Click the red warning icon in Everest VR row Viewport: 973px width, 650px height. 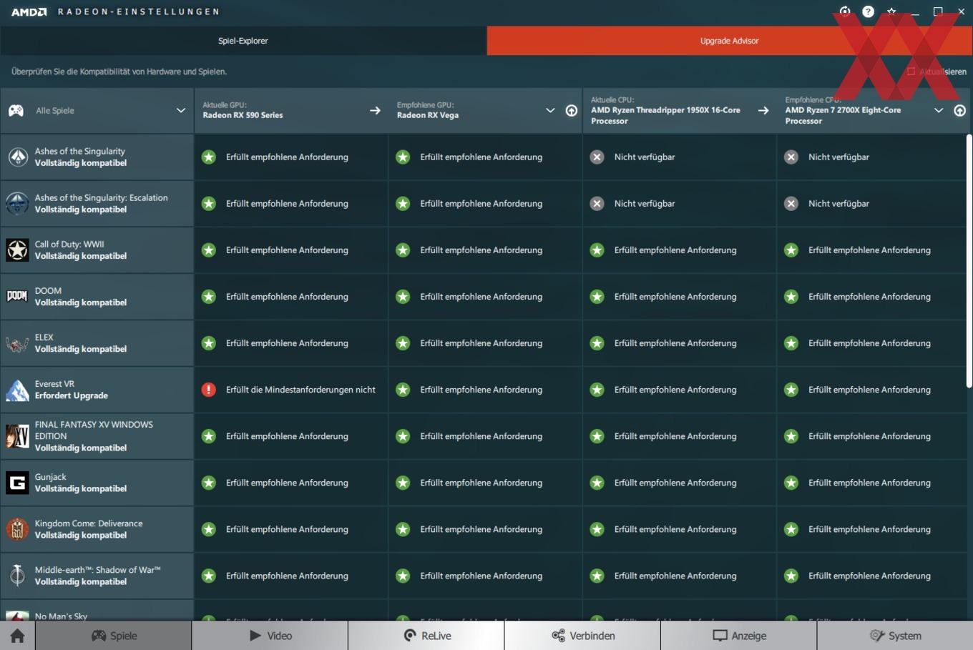208,390
